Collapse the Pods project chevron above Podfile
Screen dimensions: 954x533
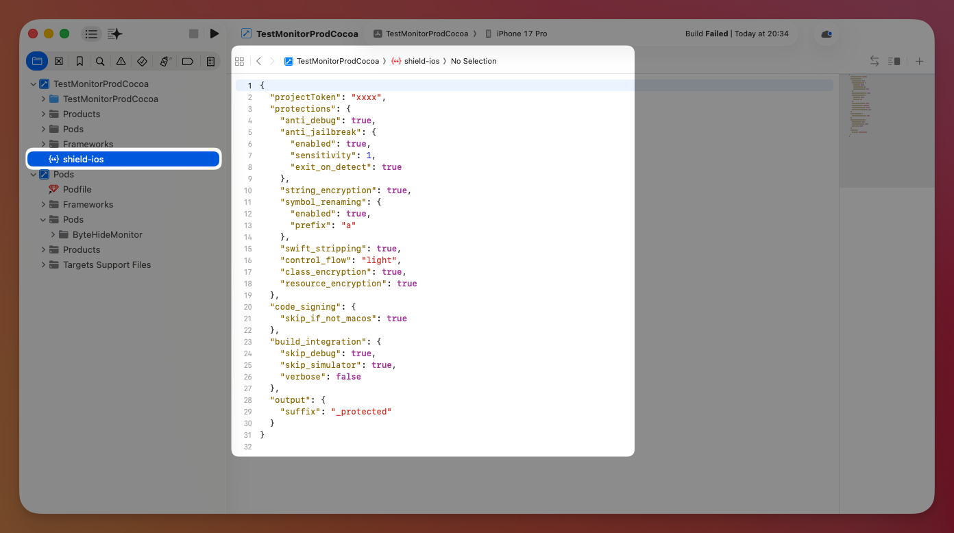click(x=33, y=175)
